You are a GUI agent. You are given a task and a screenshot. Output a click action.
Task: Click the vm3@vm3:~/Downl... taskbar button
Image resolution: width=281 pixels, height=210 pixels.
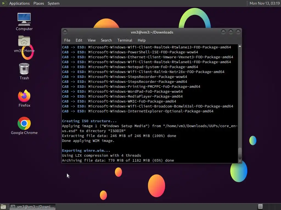click(33, 207)
